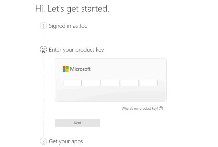The height and width of the screenshot is (147, 218).
Task: Click the Signed in as Joe label
Action: tap(68, 26)
